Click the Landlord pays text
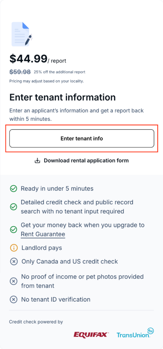The width and height of the screenshot is (163, 349). pos(42,248)
